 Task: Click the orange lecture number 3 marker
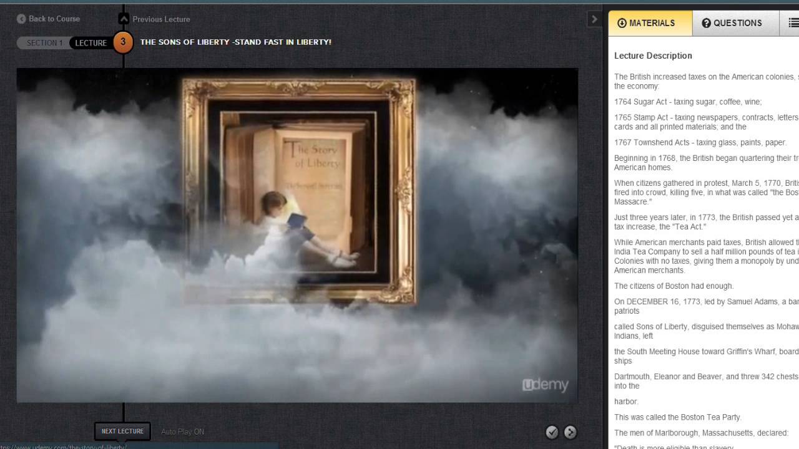123,42
